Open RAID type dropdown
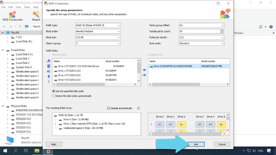The height and width of the screenshot is (155, 276). coord(98,25)
